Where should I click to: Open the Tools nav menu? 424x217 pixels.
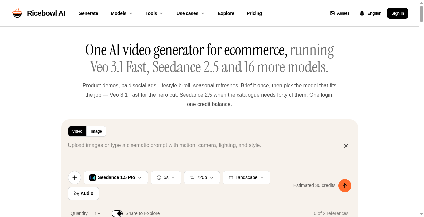pos(154,13)
